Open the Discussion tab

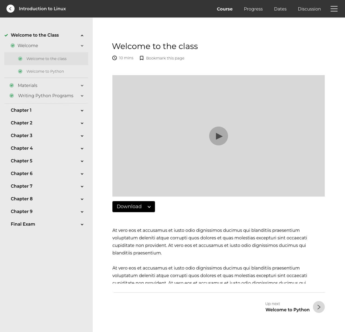tap(309, 9)
